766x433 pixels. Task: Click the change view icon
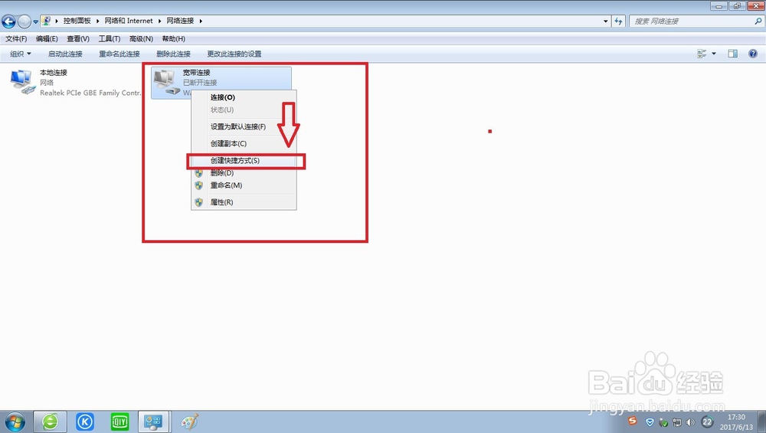click(x=702, y=54)
